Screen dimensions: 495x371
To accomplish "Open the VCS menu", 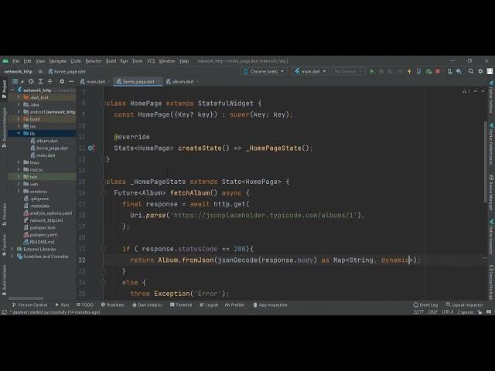I will (151, 61).
